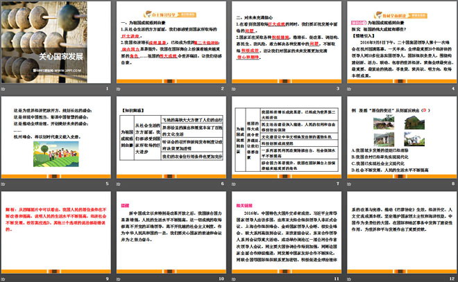The height and width of the screenshot is (282, 458).
Task: Click slide number '5' label
Action: pos(107,184)
